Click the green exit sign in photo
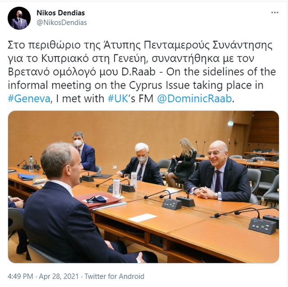The height and width of the screenshot is (287, 288). point(230,123)
